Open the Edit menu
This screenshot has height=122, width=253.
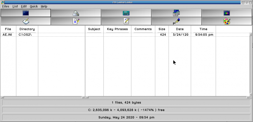(24, 6)
